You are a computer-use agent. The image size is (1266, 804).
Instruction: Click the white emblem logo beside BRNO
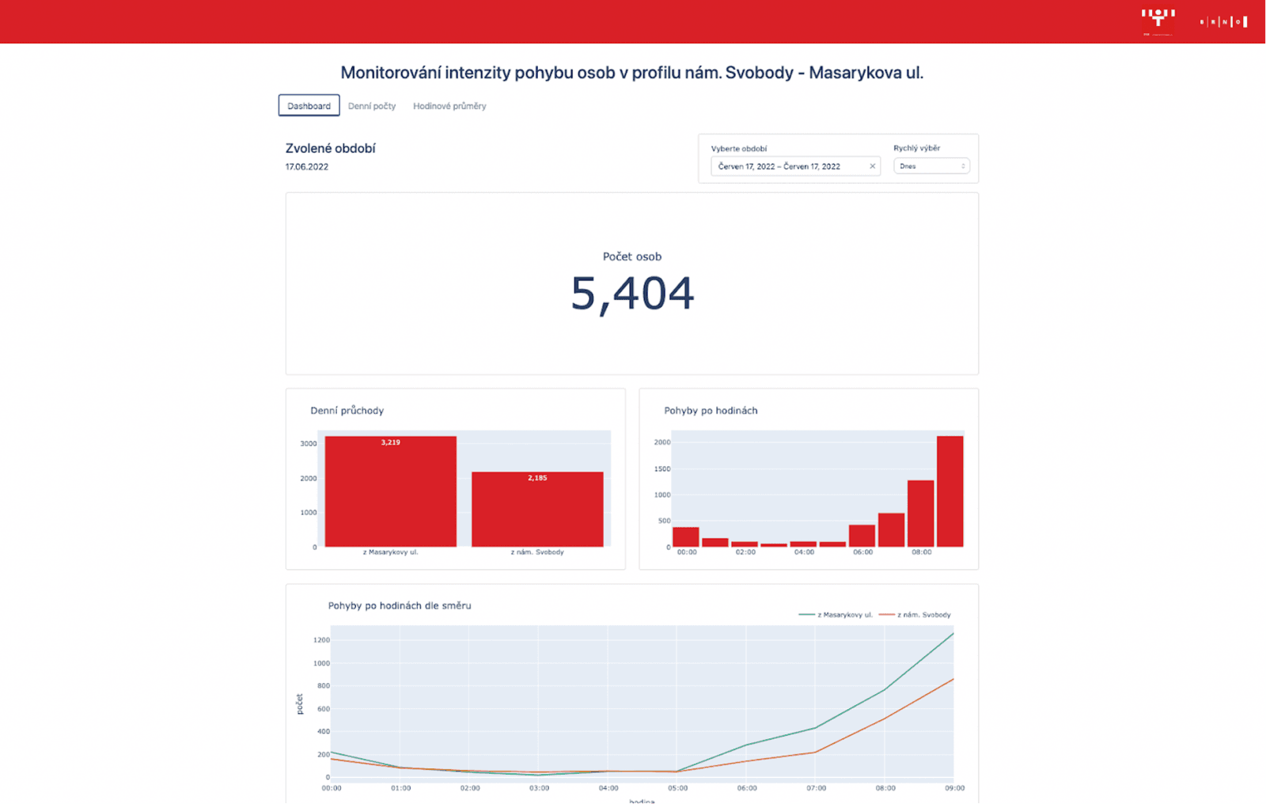click(x=1158, y=21)
